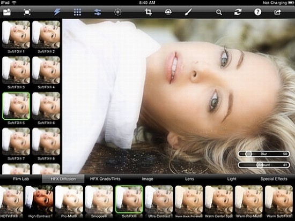Open the photo folder import icon
Viewport: 295px width, 221px height.
(x=7, y=12)
